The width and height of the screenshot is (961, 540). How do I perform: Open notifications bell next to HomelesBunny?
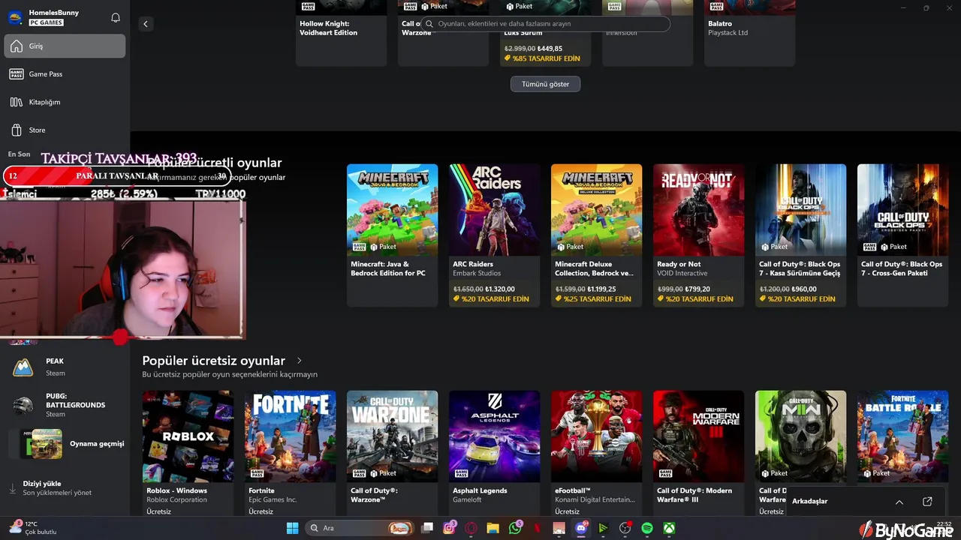(x=116, y=17)
